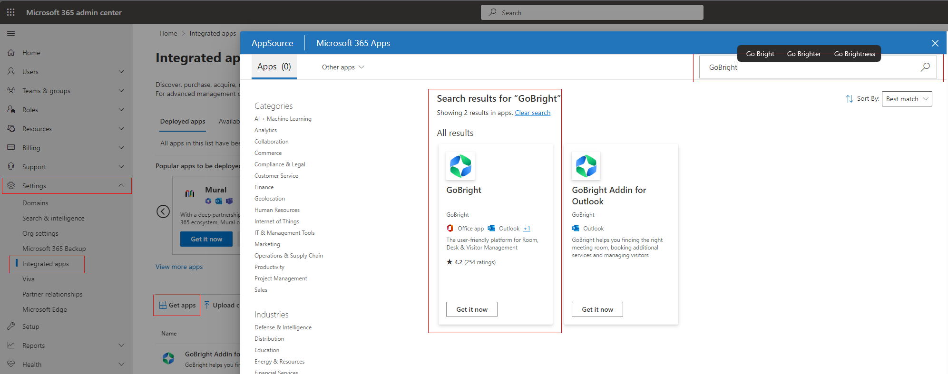Close the AppSource dialog with X

(935, 43)
